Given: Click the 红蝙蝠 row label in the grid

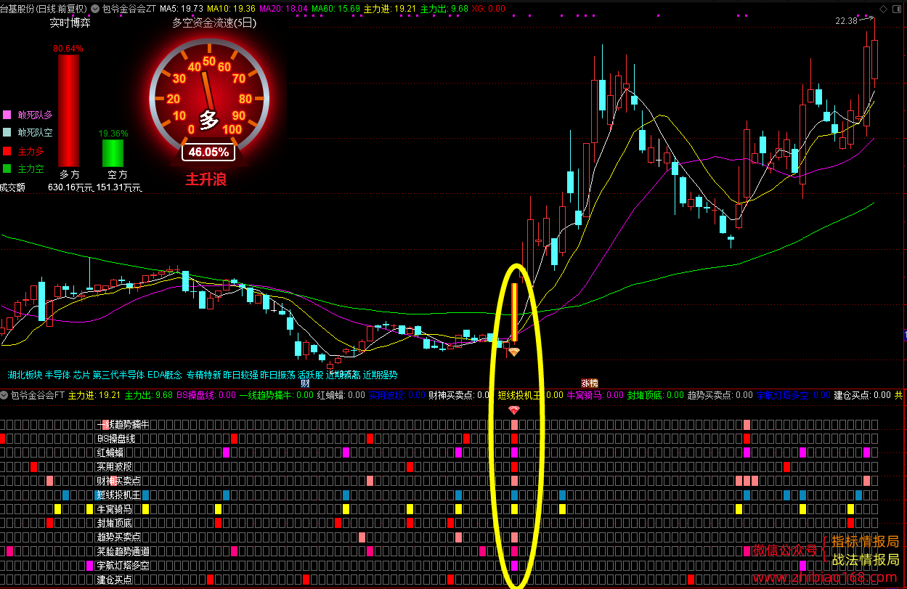Looking at the screenshot, I should (x=110, y=452).
